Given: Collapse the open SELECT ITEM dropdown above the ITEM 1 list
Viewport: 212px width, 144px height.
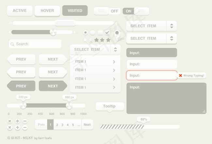Looking at the screenshot, I should click(95, 50).
